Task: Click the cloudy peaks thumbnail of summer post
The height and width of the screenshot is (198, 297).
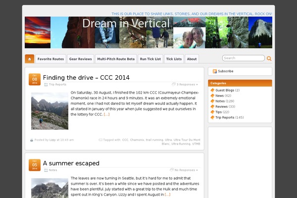Action: coord(49,188)
